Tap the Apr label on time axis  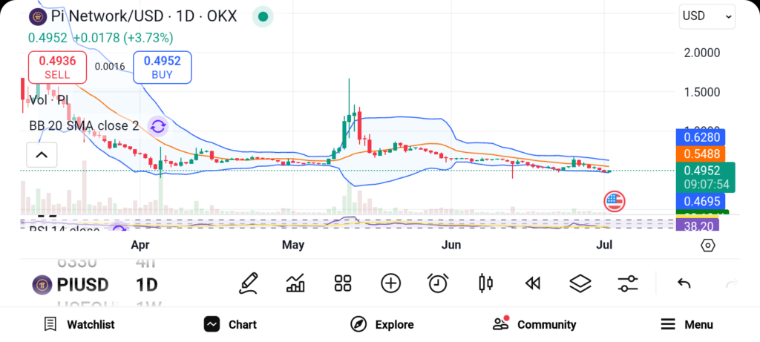click(x=140, y=245)
